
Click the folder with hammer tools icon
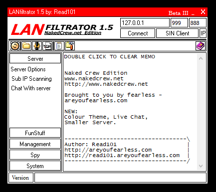[70, 46]
